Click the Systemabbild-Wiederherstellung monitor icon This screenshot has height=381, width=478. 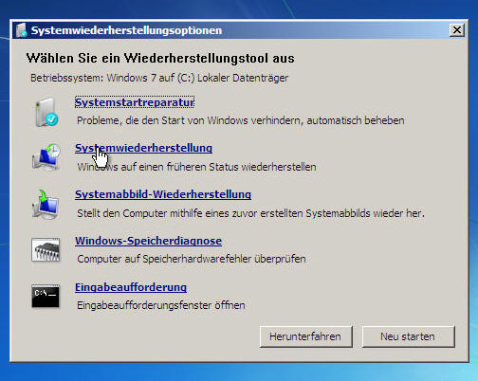click(46, 205)
